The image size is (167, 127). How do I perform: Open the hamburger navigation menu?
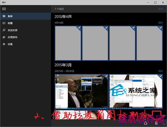click(4, 9)
